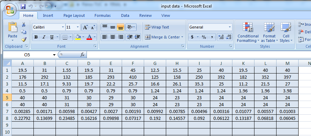
Task: Save the workbook via Quick Access toolbar
Action: tap(23, 7)
